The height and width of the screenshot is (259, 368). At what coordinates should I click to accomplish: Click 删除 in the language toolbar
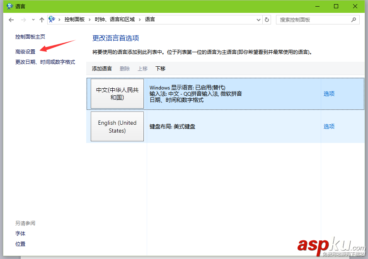pos(125,69)
